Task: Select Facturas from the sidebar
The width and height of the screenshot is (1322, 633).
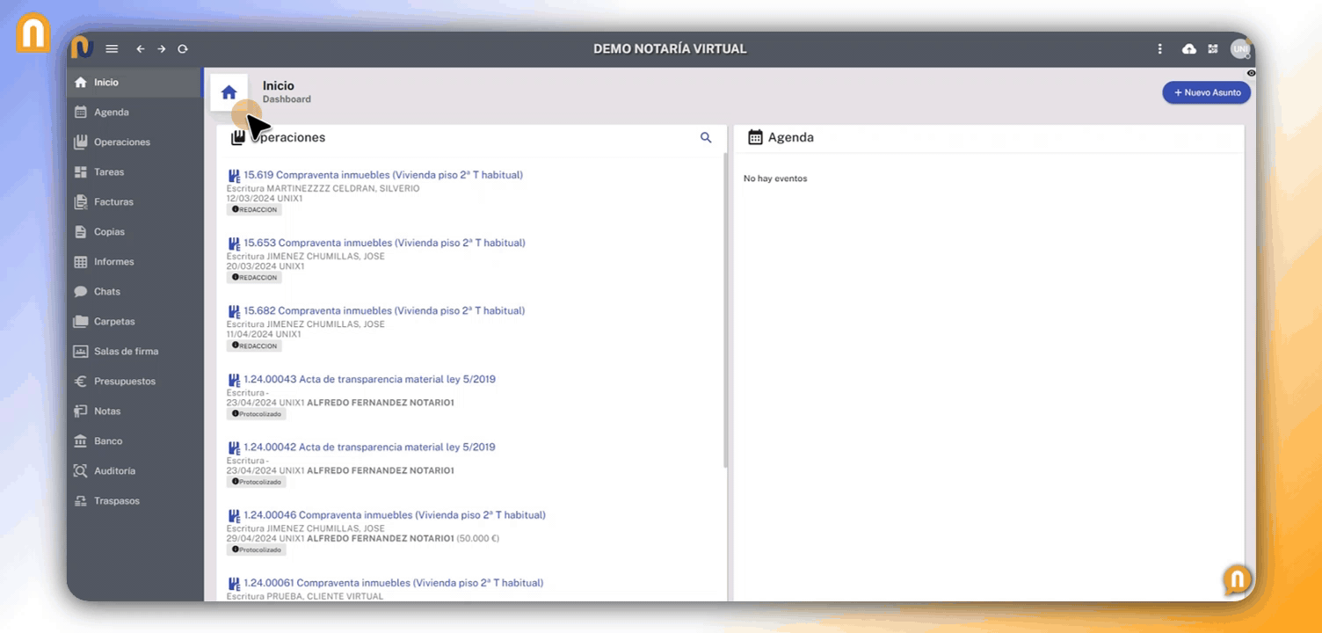Action: (x=113, y=202)
